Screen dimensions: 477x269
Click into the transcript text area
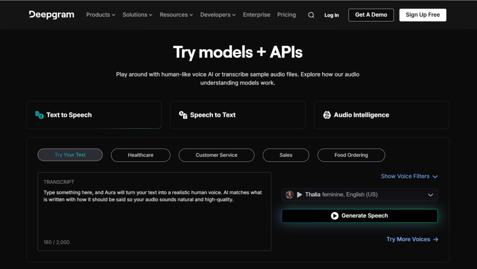pyautogui.click(x=154, y=212)
